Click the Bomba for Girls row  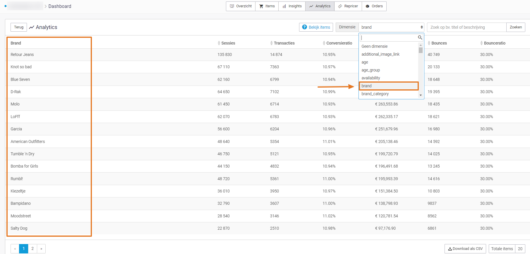point(267,166)
